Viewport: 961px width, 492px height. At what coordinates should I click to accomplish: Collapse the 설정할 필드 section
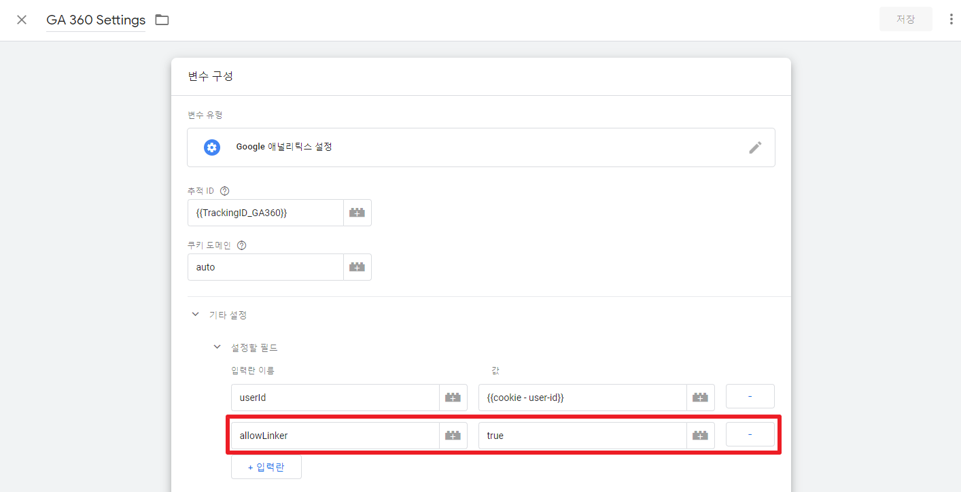pos(217,347)
